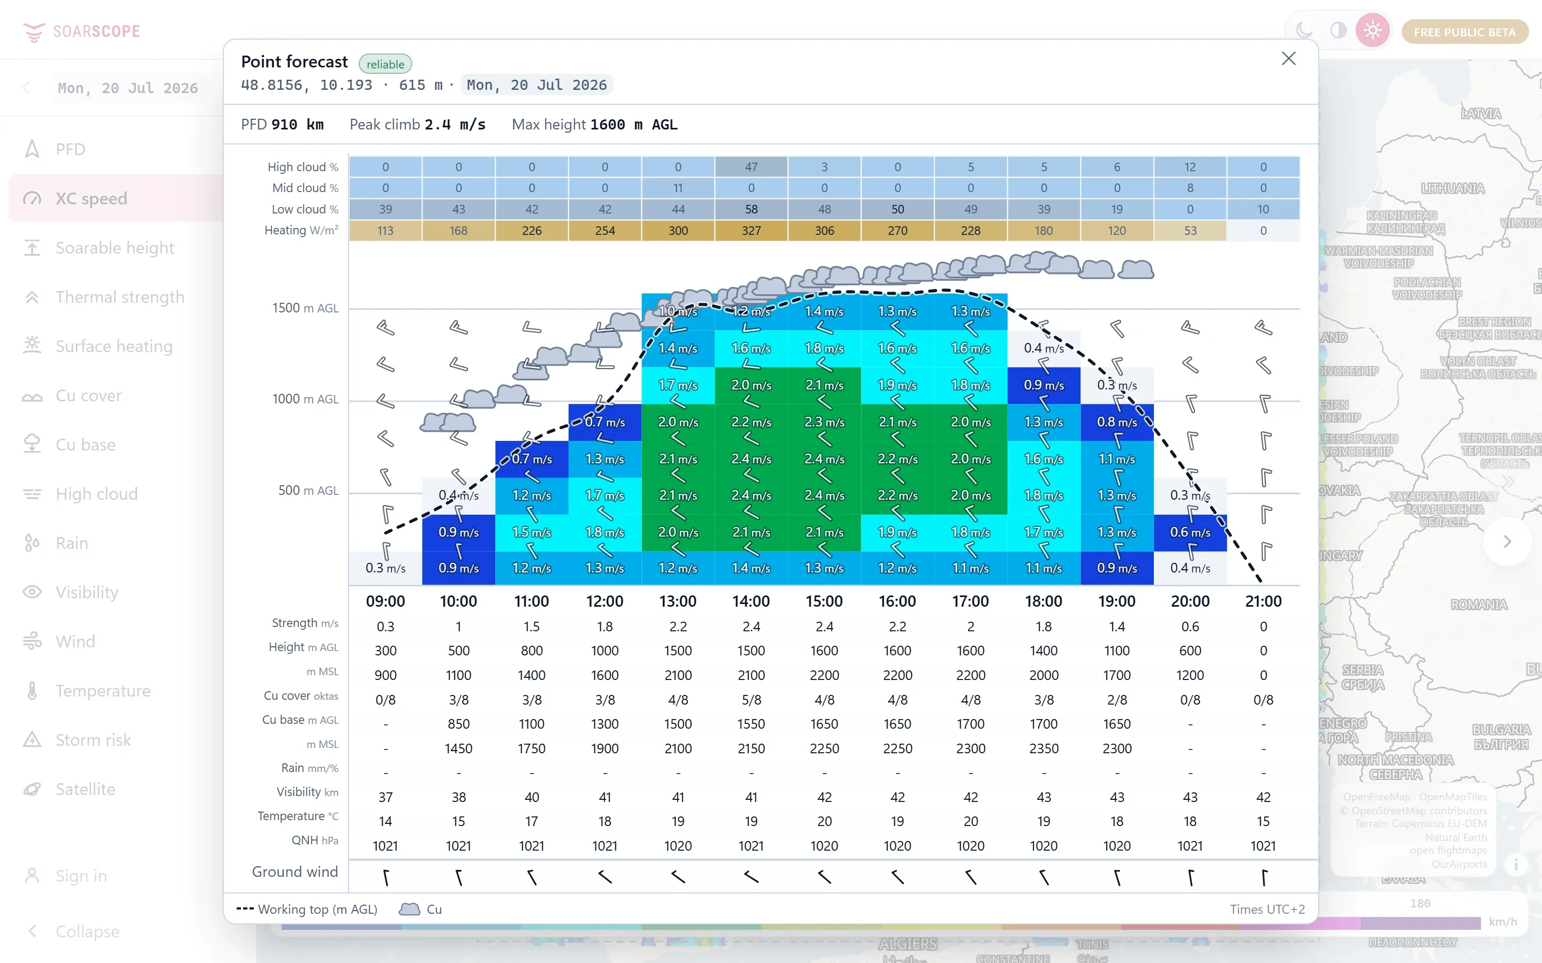Open the Rain layer

coord(115,542)
